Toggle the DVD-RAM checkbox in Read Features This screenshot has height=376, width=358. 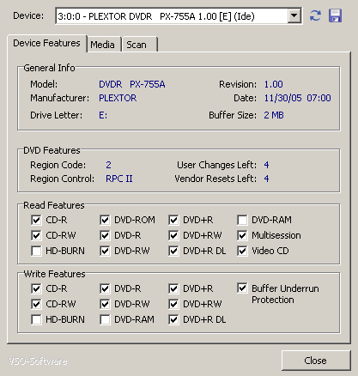[x=242, y=220]
